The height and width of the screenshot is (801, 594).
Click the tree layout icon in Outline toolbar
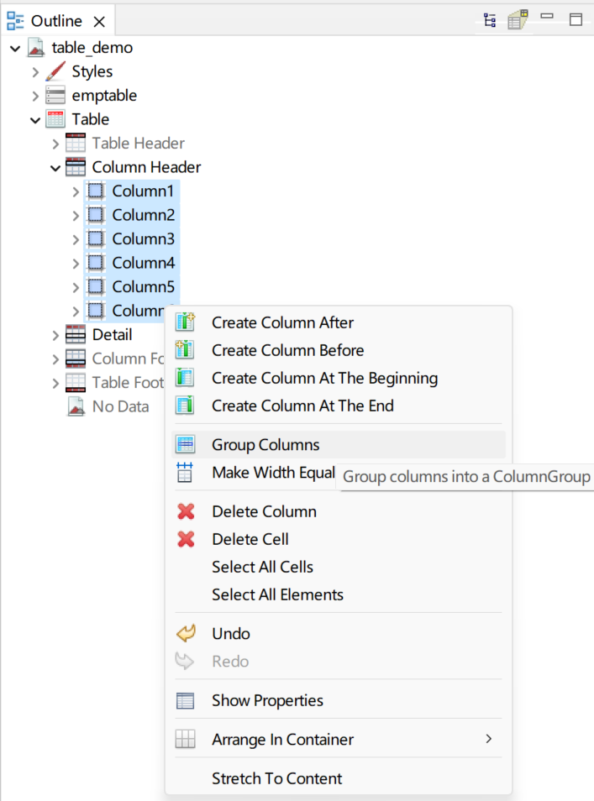[x=489, y=19]
